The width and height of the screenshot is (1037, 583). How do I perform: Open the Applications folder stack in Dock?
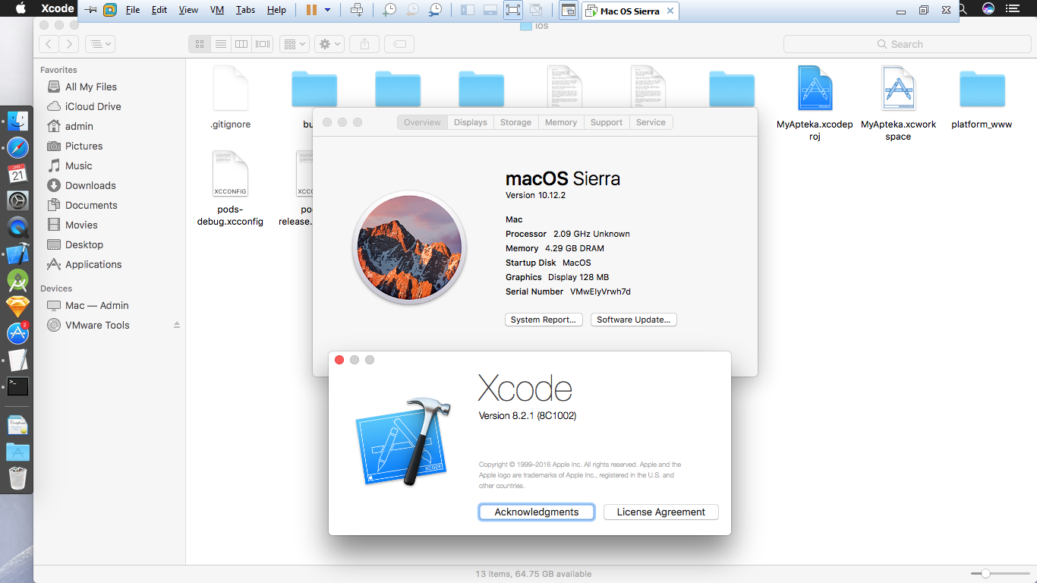click(17, 452)
